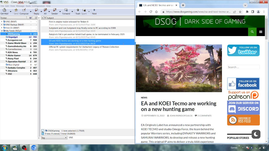
Task: Click the Follow us on Facebook badge
Action: 243,84
